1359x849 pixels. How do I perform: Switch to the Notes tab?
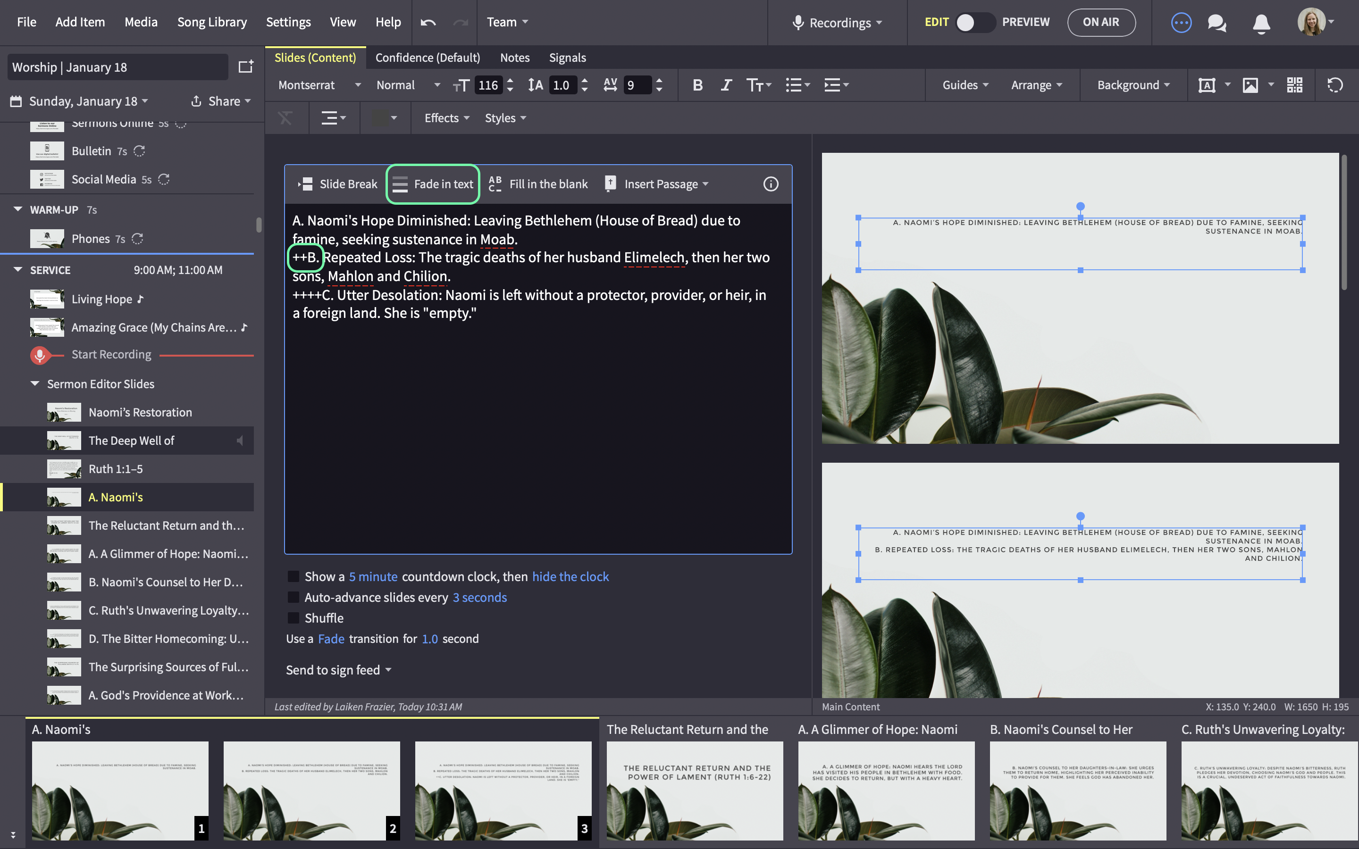pos(514,58)
